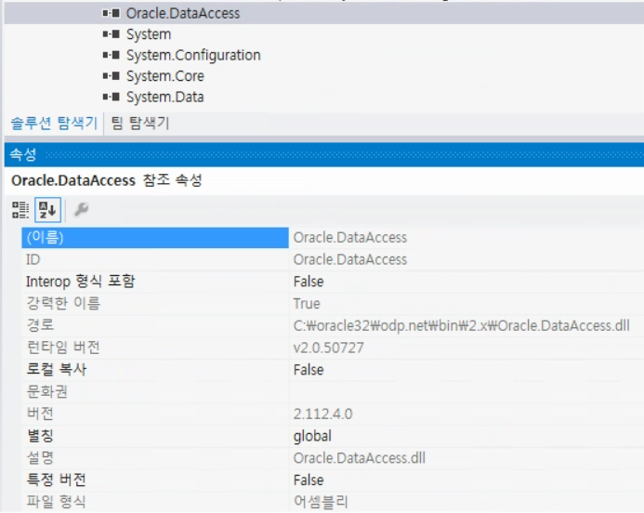Click the global alias value field

(x=312, y=436)
